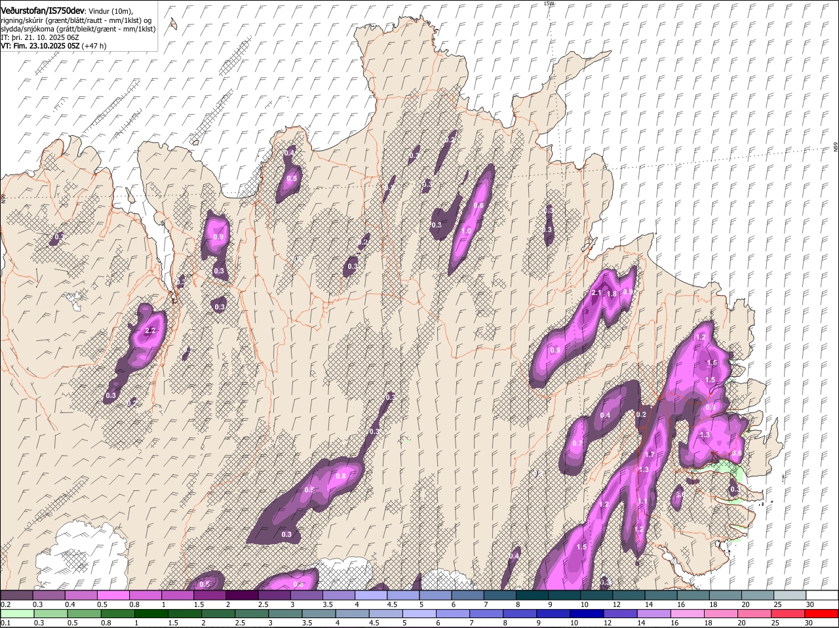
Task: Pick dark purple upper swatch starting at 2
Action: (242, 595)
